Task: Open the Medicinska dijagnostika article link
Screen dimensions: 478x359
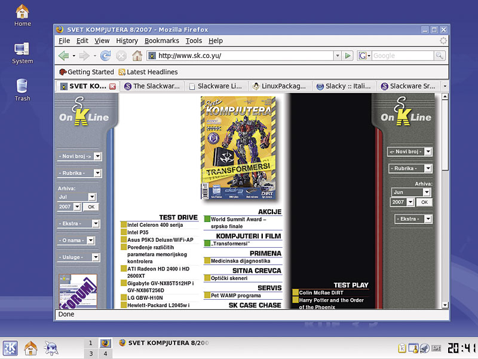Action: [240, 261]
